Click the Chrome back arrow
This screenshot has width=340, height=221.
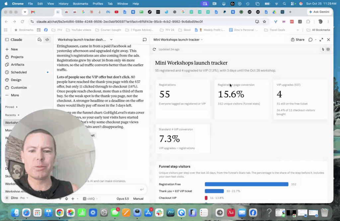pos(6,22)
